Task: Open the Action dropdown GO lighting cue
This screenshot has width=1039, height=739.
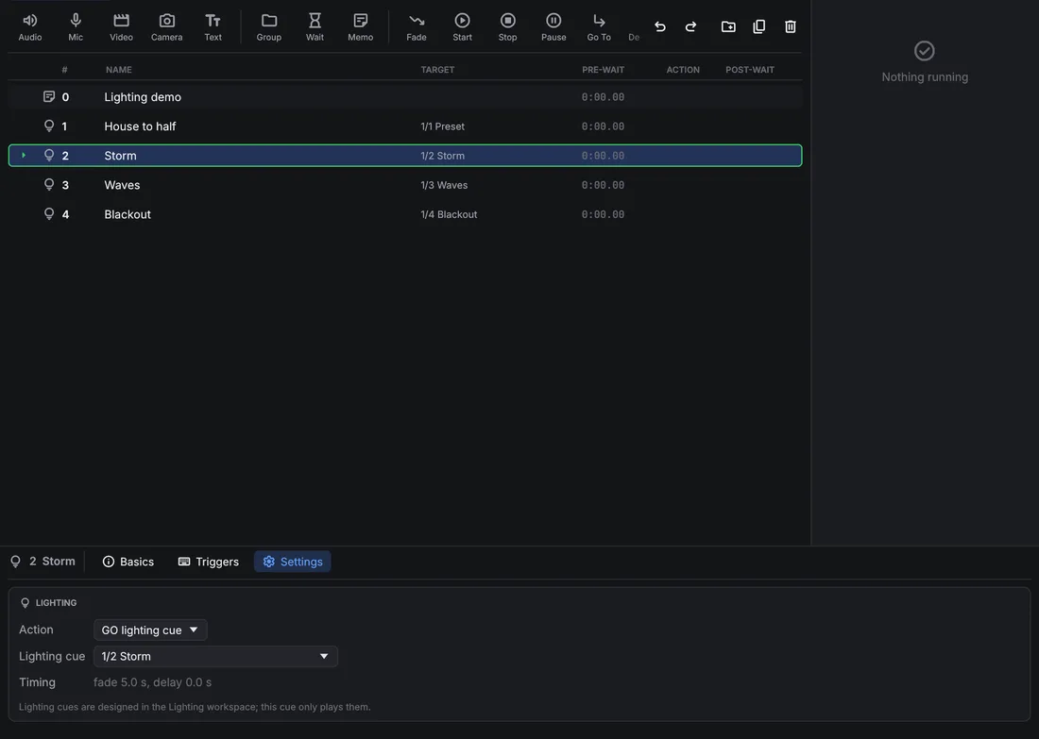Action: 150,630
